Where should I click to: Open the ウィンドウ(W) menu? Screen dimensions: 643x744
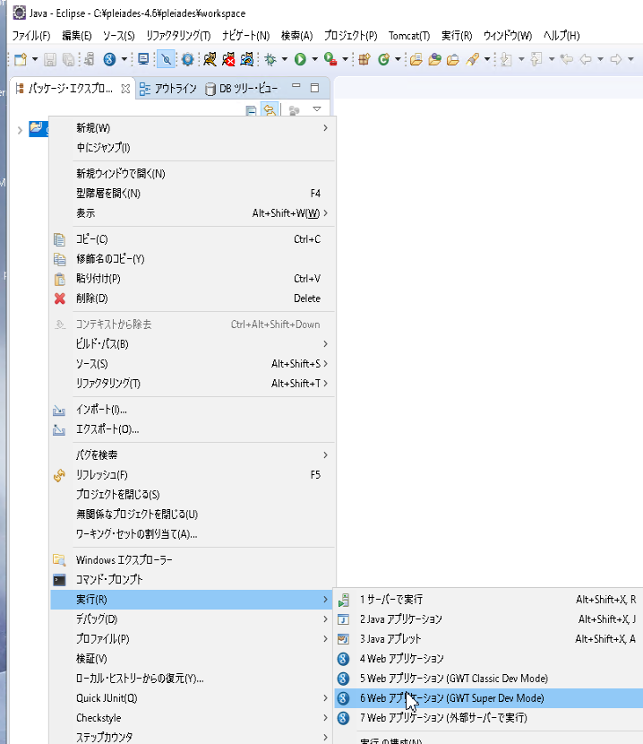(x=508, y=36)
